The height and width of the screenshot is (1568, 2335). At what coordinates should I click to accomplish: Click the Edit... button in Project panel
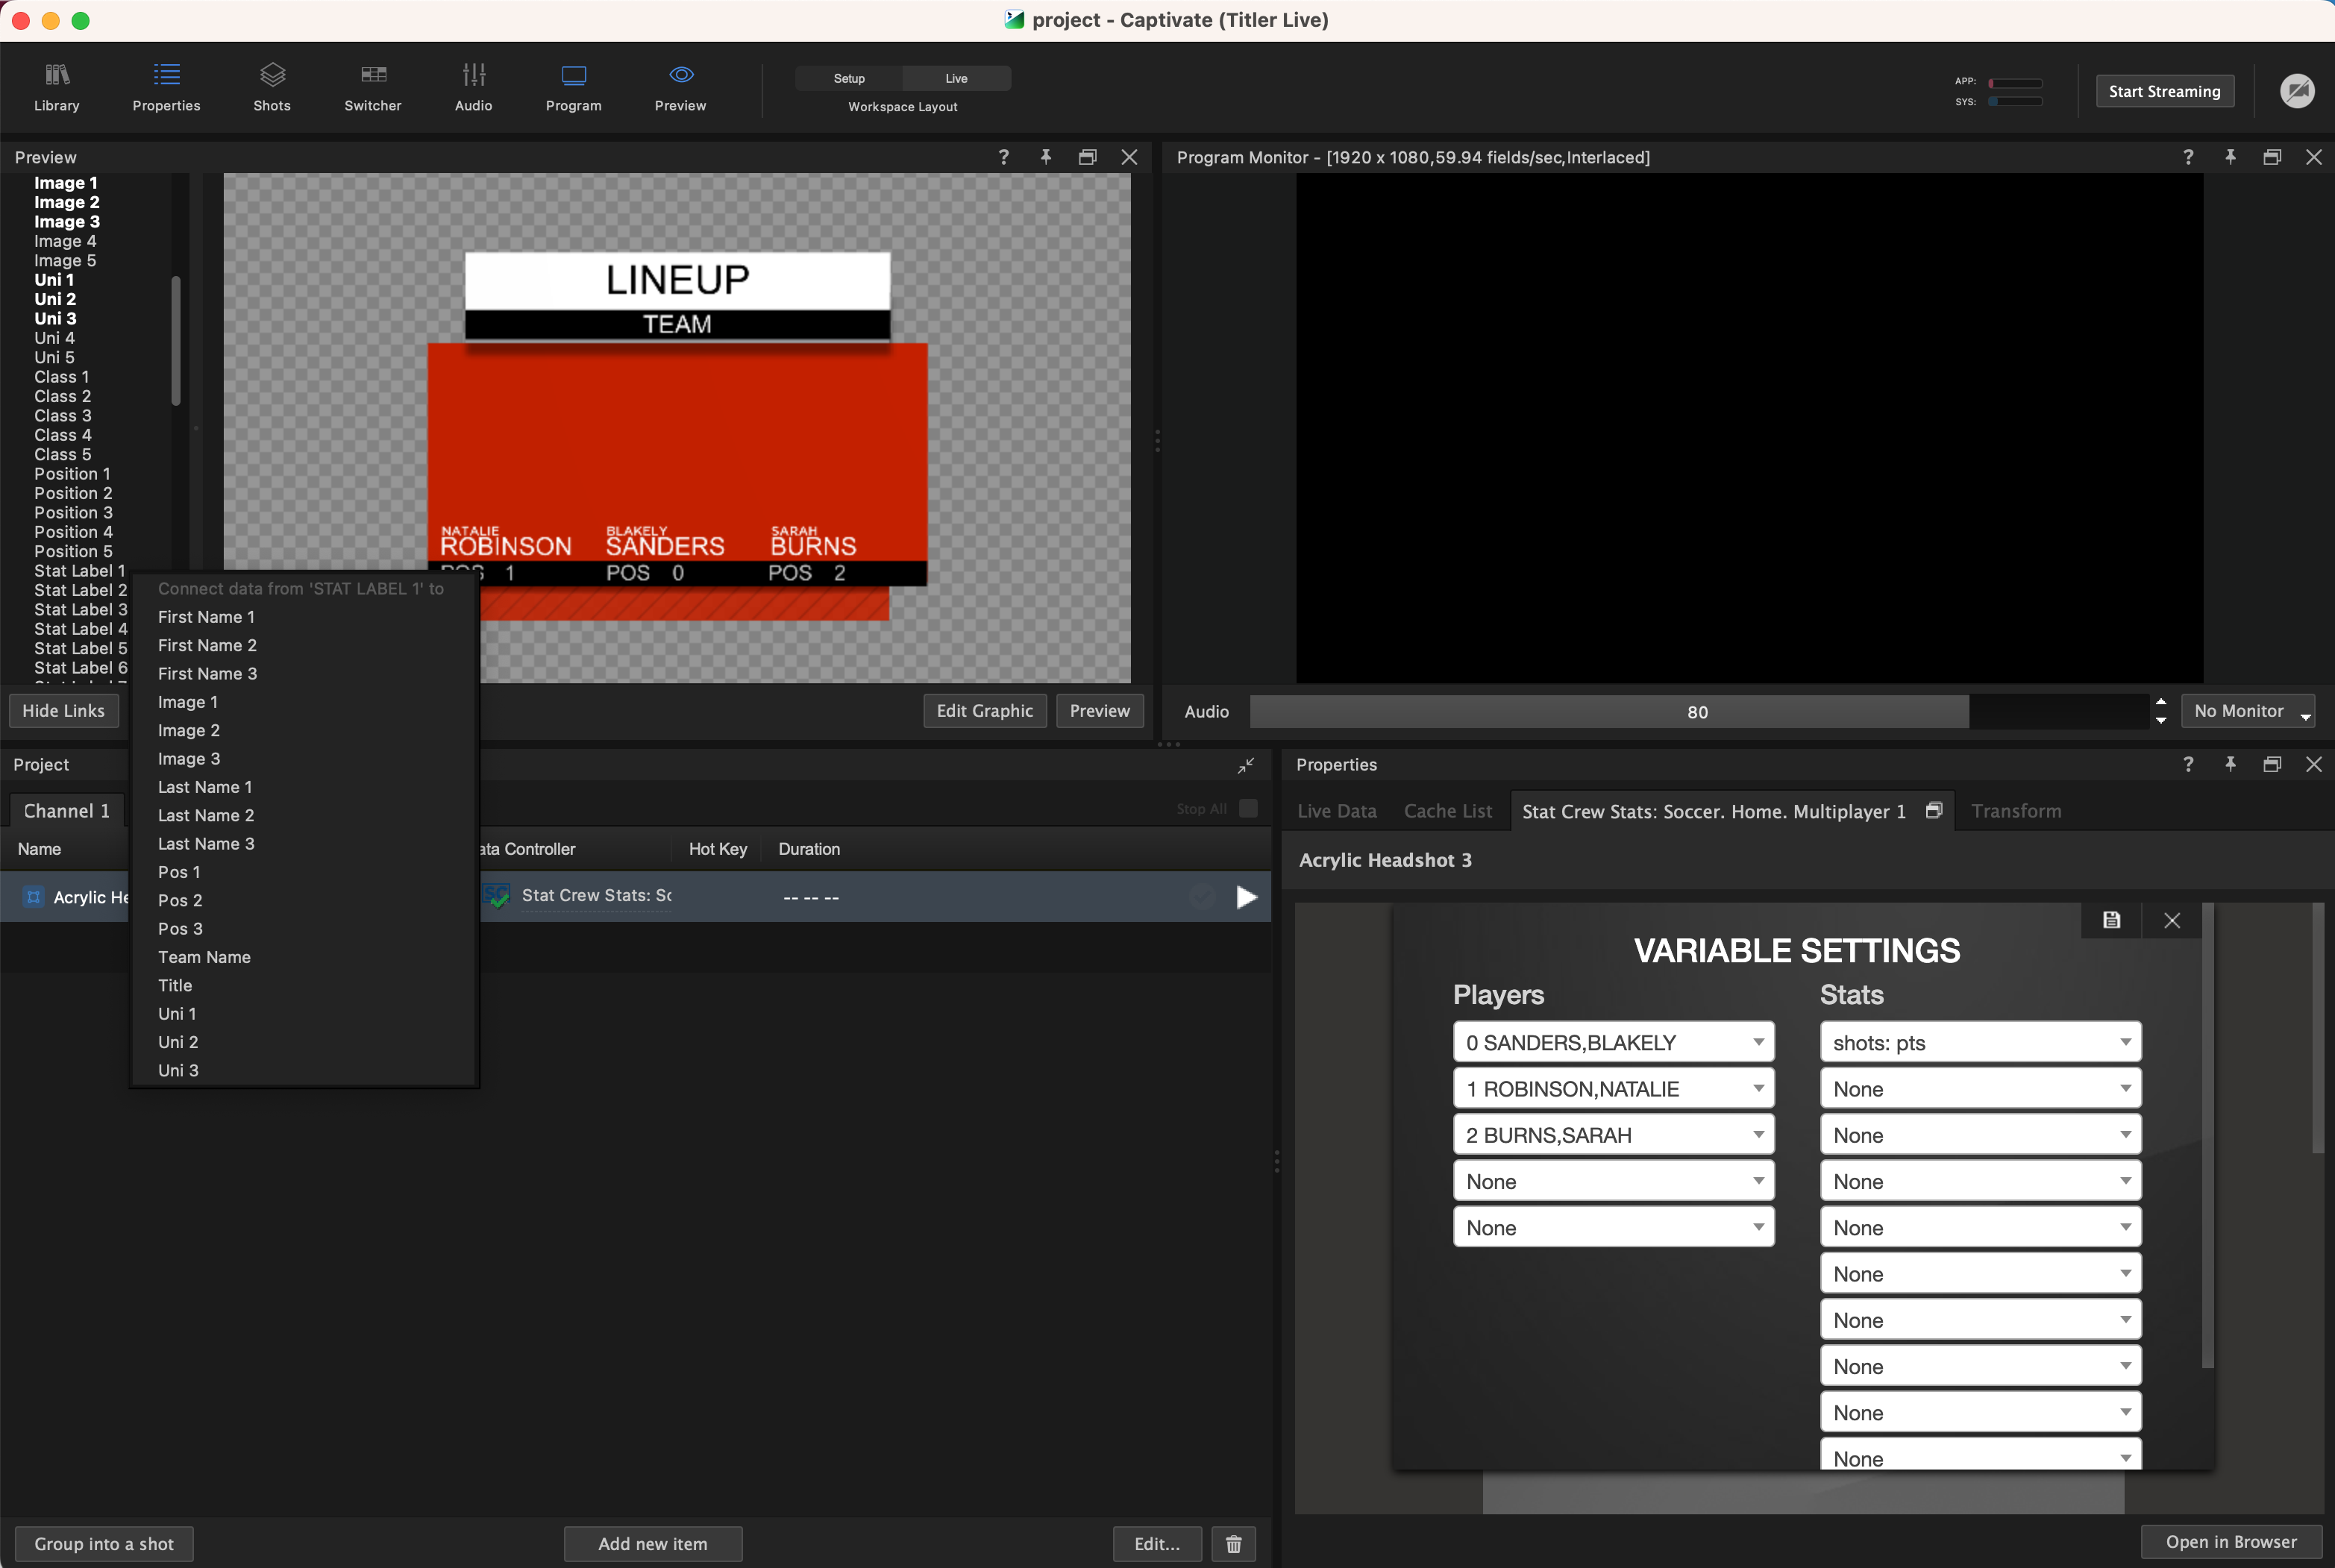(1157, 1543)
